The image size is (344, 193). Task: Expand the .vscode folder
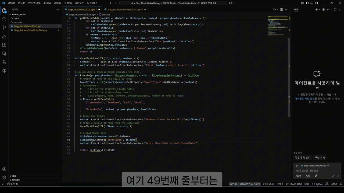pos(18,23)
